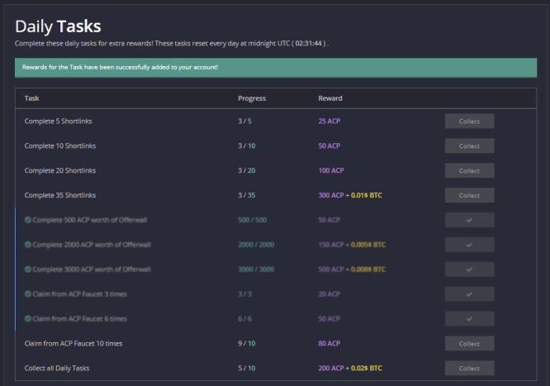Image resolution: width=550 pixels, height=386 pixels.
Task: Collect reward for Complete 5 Shortlinks
Action: pyautogui.click(x=469, y=122)
